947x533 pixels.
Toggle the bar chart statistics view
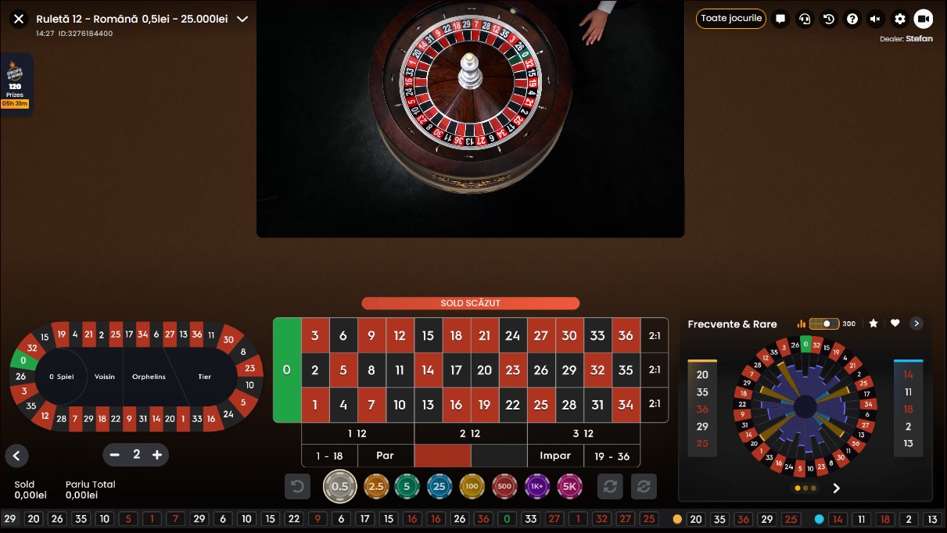(x=802, y=324)
